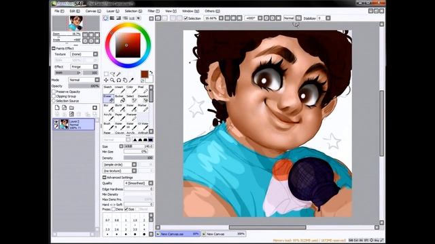435x244 pixels.
Task: Create a new linework layer
Action: pos(65,108)
